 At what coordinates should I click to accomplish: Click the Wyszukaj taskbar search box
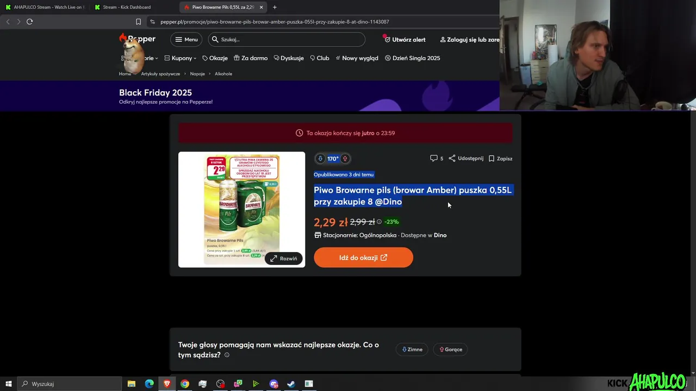tap(69, 384)
